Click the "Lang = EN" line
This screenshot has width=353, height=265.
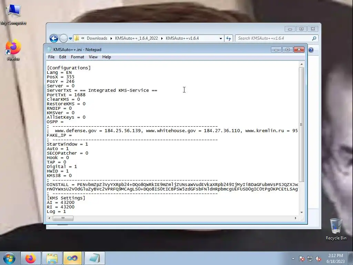(x=59, y=72)
